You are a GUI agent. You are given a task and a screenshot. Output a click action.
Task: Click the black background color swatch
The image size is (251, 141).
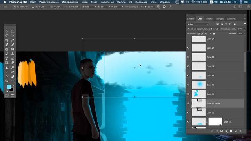[12, 90]
